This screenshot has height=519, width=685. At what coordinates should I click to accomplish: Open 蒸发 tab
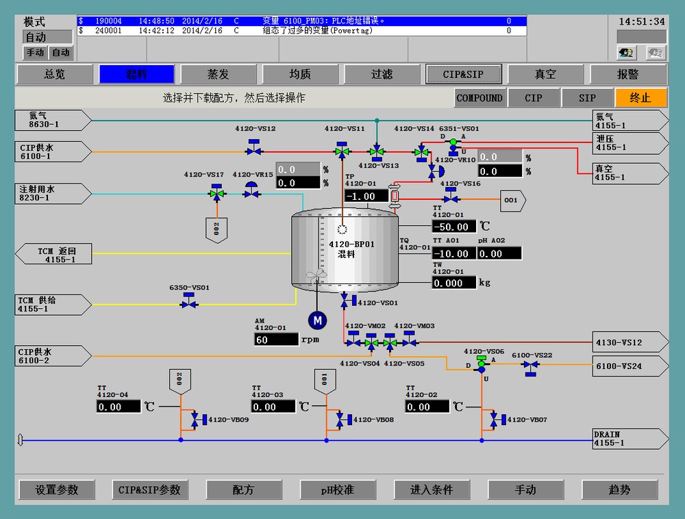pos(218,74)
